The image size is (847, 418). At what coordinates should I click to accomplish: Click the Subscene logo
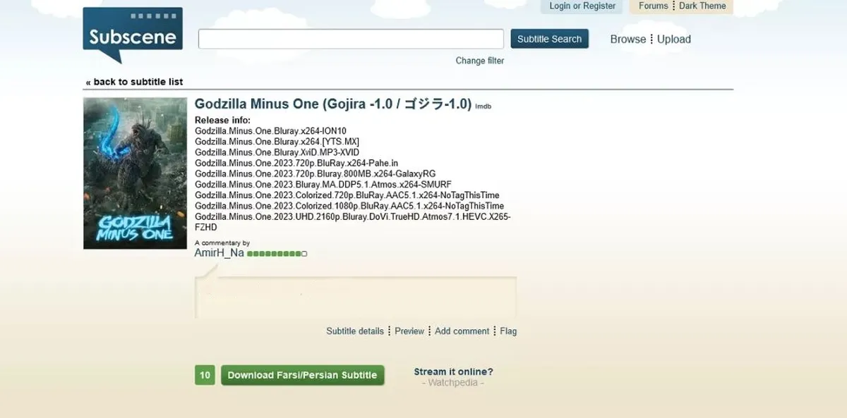(x=133, y=36)
